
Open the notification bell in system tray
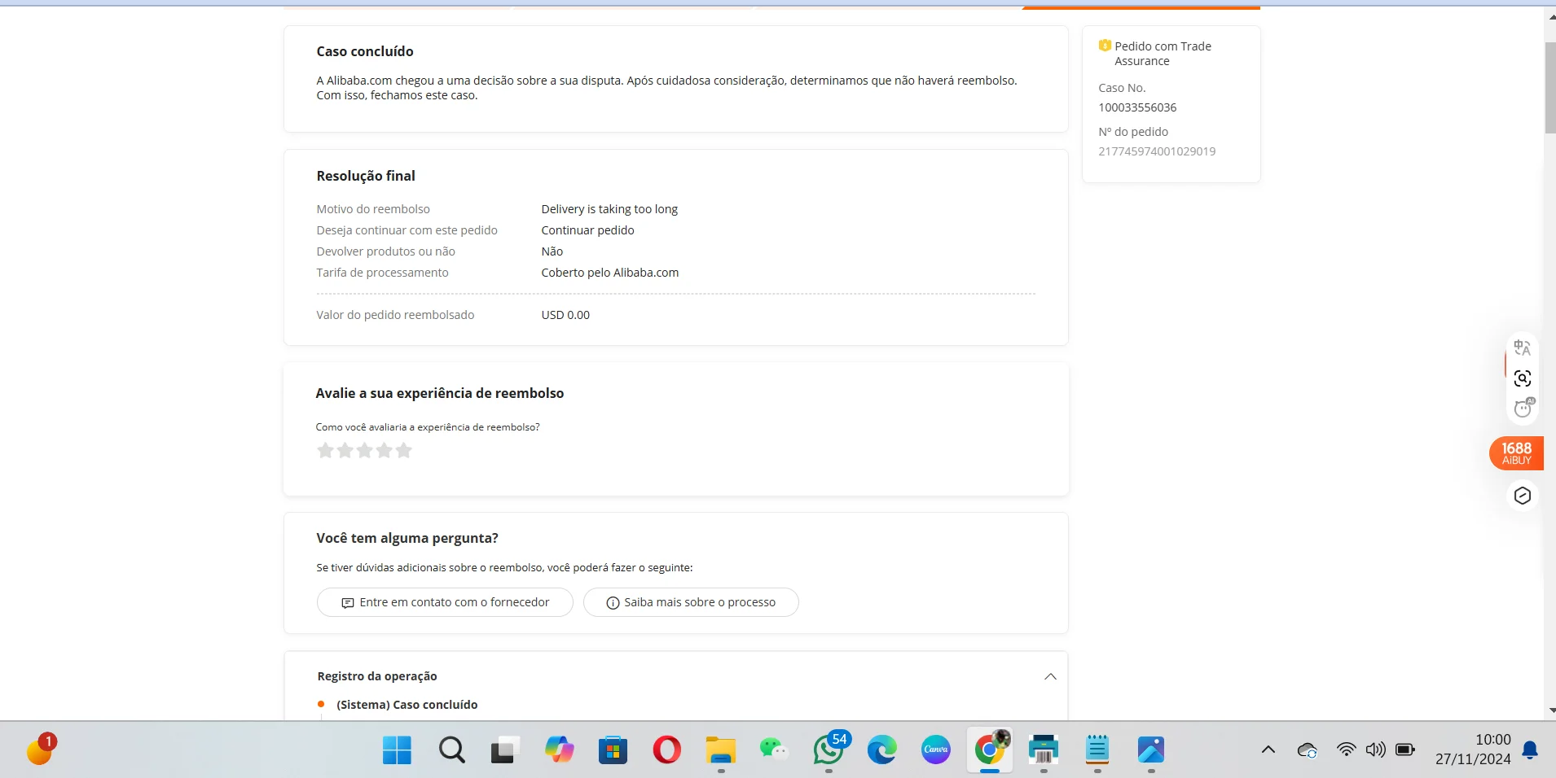pyautogui.click(x=1531, y=750)
